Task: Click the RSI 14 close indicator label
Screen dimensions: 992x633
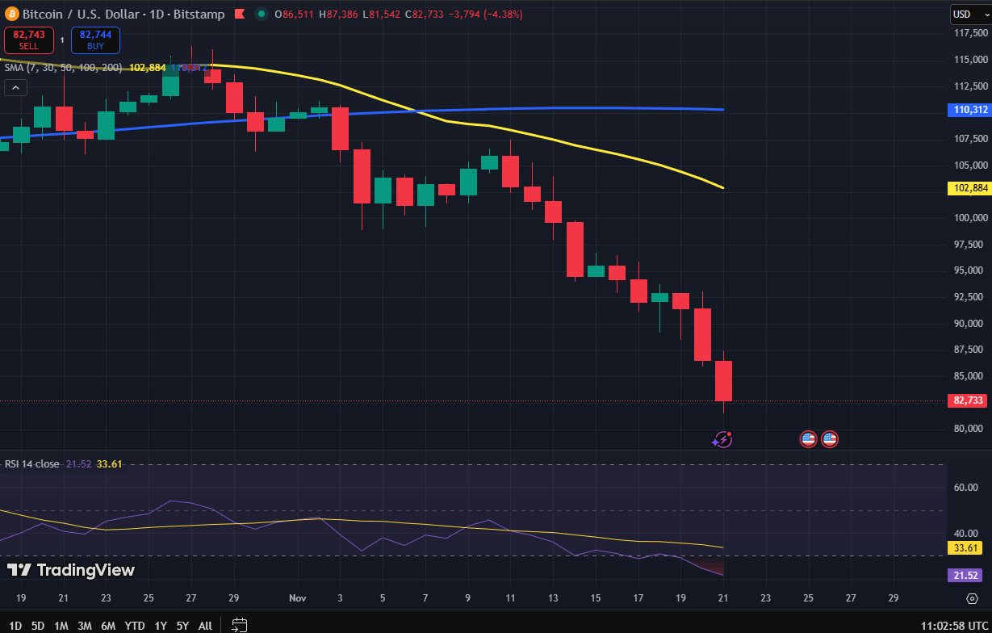Action: (32, 463)
